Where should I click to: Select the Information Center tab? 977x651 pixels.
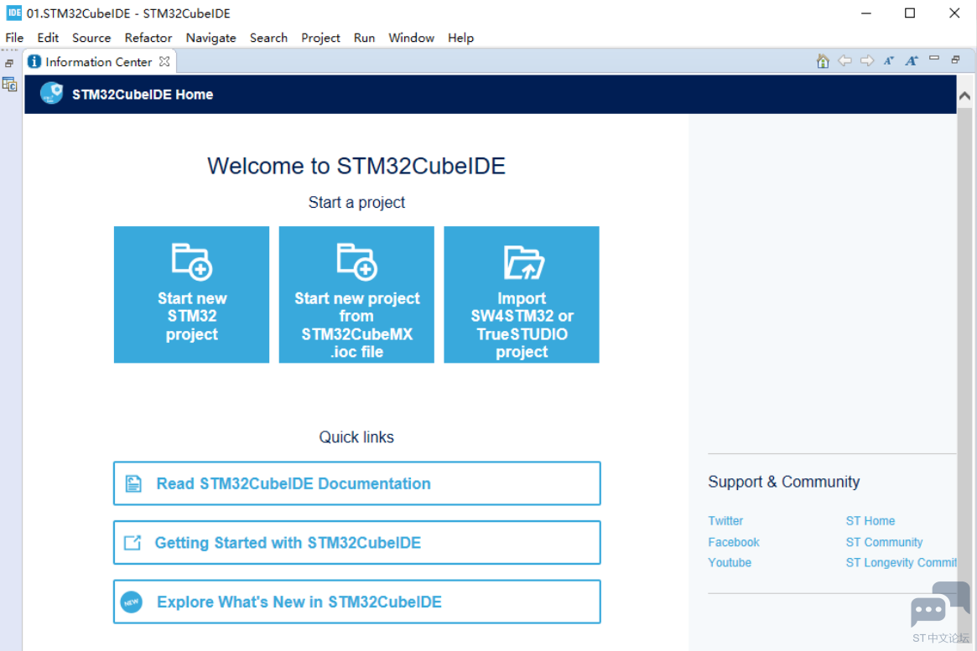click(100, 62)
